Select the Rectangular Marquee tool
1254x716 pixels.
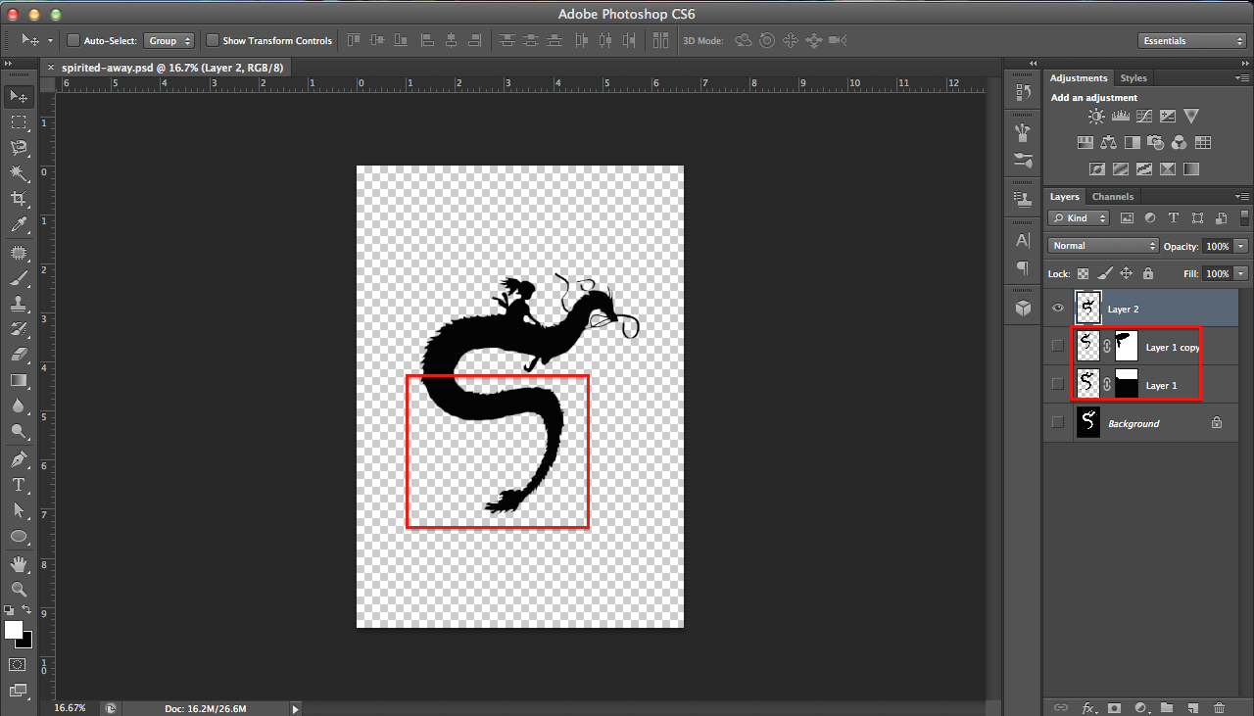click(x=19, y=122)
